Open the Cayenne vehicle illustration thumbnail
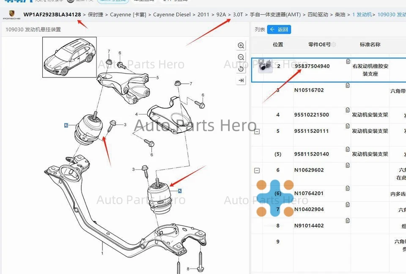This screenshot has width=406, height=274. point(69,57)
